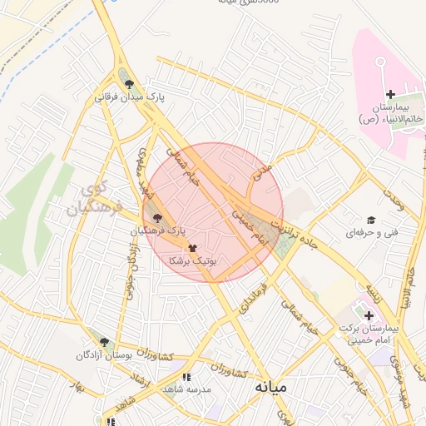Click the hospital cross of بیمارستان خاتم‌الانبیاء
426x426 pixels.
(x=390, y=95)
